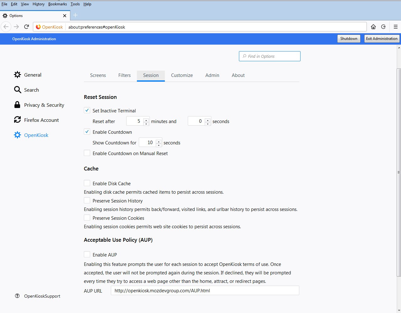Uncheck Set Inactive Terminal

coord(87,111)
